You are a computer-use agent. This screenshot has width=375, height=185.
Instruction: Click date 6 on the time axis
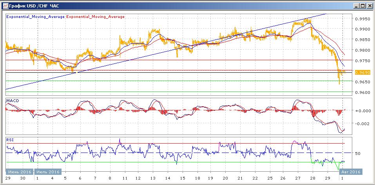pos(80,178)
